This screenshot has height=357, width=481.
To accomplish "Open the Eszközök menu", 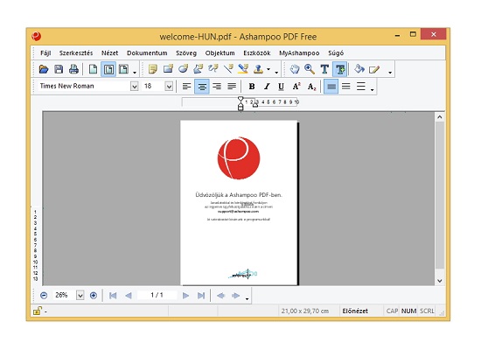I will click(x=257, y=53).
